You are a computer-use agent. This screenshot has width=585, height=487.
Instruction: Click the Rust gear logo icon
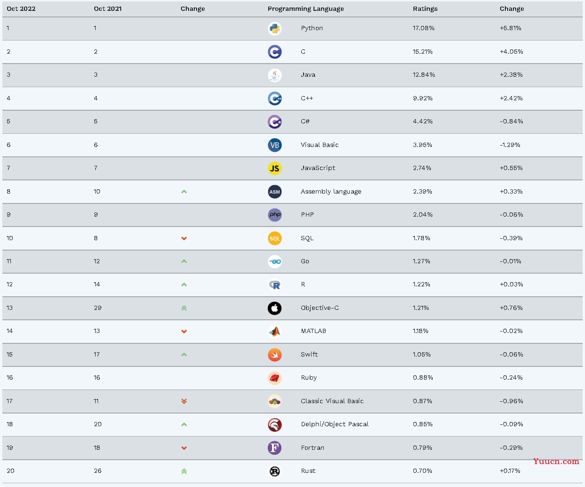(x=275, y=471)
